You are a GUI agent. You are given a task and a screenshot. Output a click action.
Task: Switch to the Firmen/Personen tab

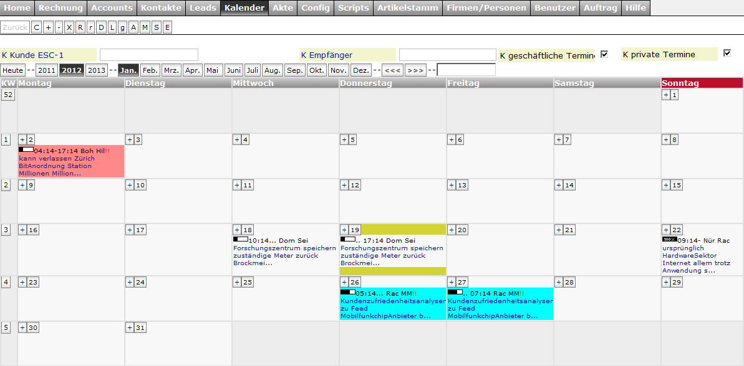tap(486, 8)
